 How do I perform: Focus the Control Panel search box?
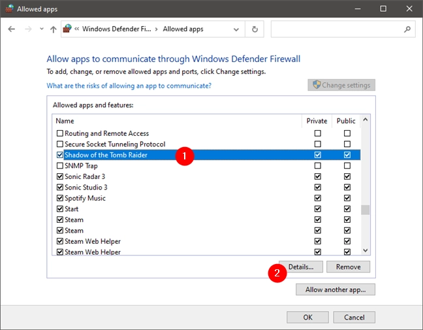pos(343,29)
